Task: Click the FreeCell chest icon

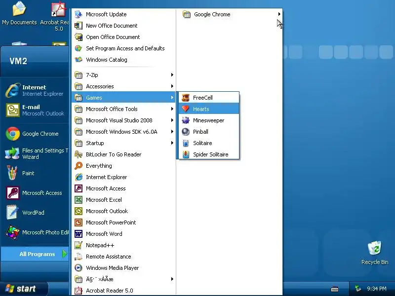Action: [186, 98]
